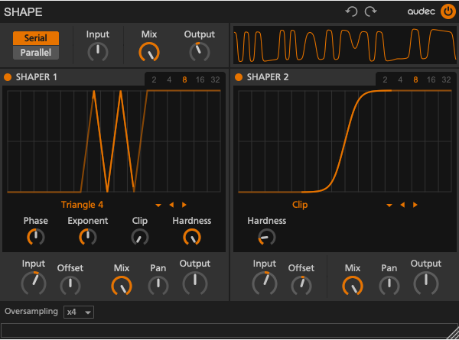Click the audec logo

coord(421,12)
